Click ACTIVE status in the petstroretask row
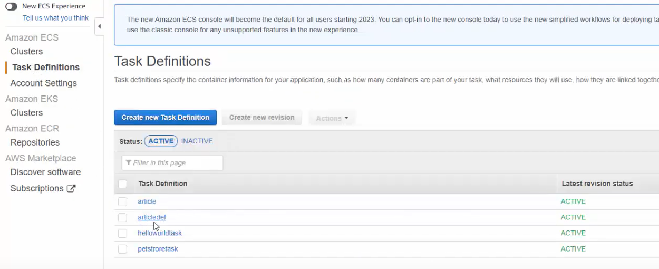This screenshot has width=659, height=269. pos(573,249)
